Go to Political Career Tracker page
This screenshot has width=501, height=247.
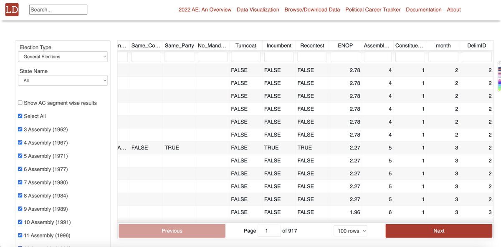click(373, 10)
